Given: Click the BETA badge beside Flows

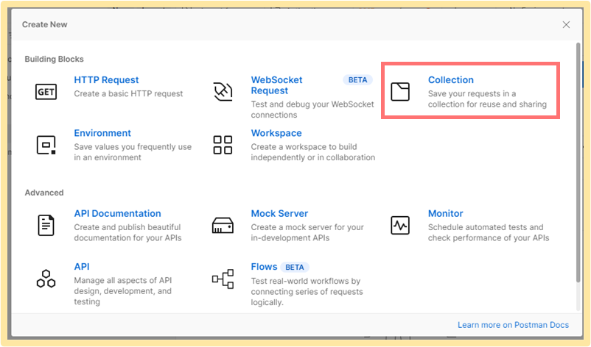Looking at the screenshot, I should click(295, 268).
